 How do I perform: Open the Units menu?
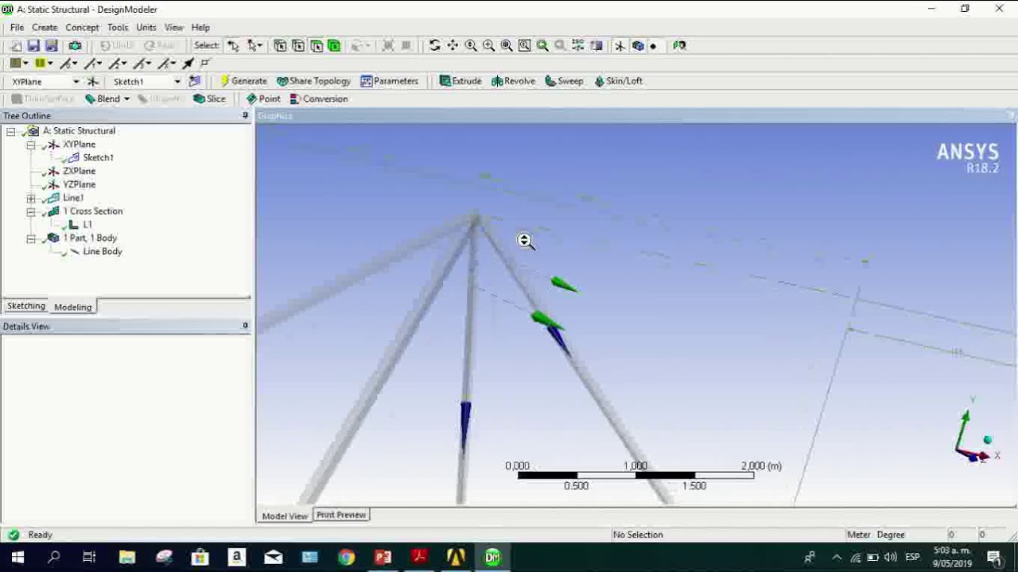click(x=146, y=28)
